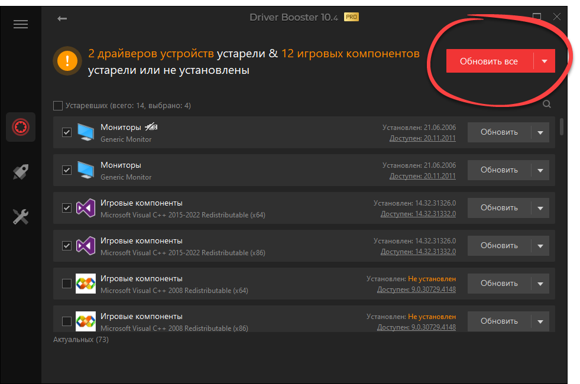Open the hamburger menu
The height and width of the screenshot is (384, 580).
(x=21, y=24)
